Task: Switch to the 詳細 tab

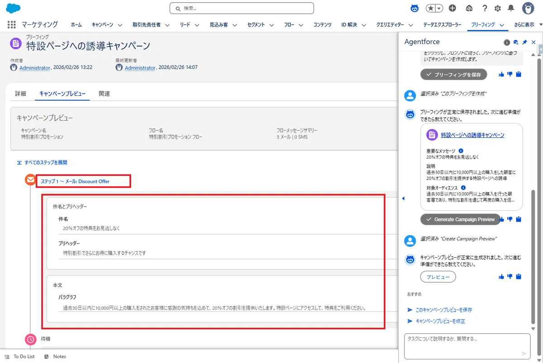Action: (x=21, y=94)
